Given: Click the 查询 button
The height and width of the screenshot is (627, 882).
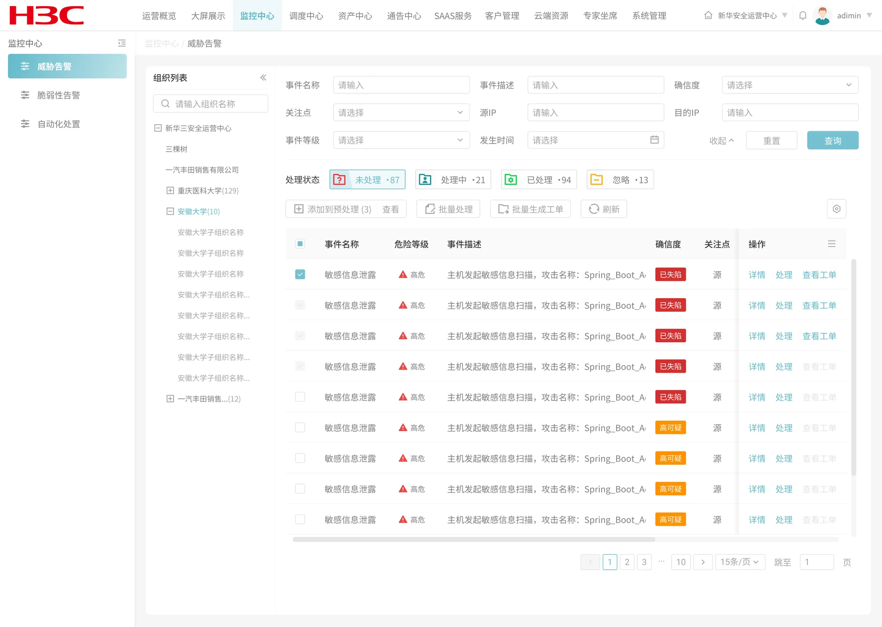Looking at the screenshot, I should tap(833, 140).
